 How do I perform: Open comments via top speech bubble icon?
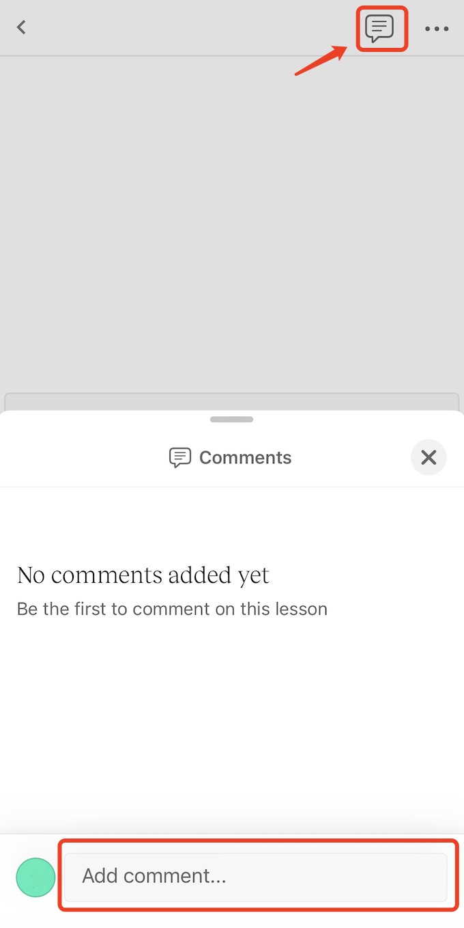(x=380, y=28)
